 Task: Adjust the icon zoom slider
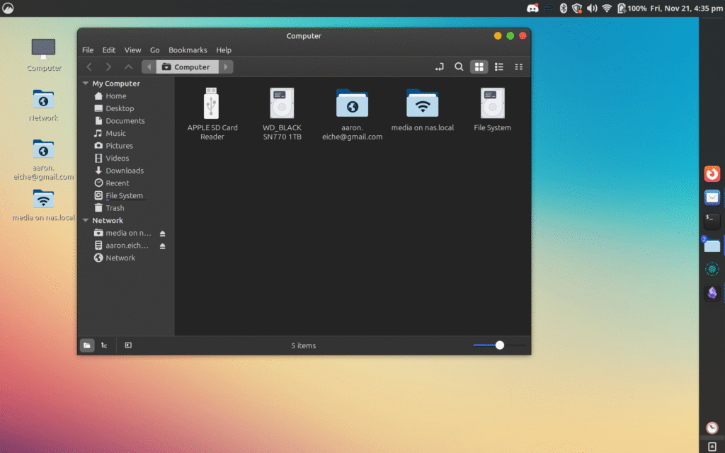click(500, 345)
